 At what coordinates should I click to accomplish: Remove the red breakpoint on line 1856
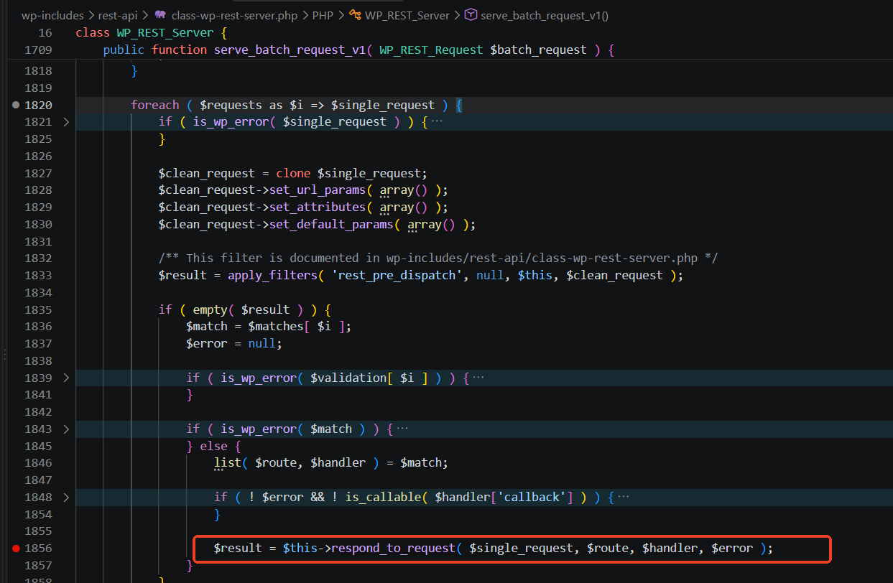click(x=16, y=549)
